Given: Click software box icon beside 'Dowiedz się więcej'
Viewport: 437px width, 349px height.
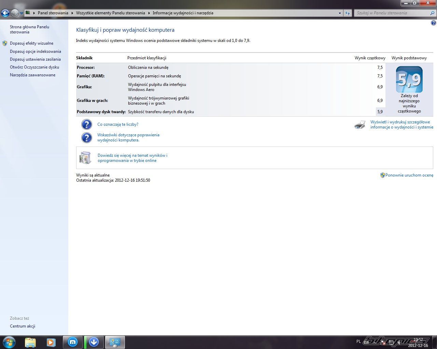Looking at the screenshot, I should pos(86,158).
